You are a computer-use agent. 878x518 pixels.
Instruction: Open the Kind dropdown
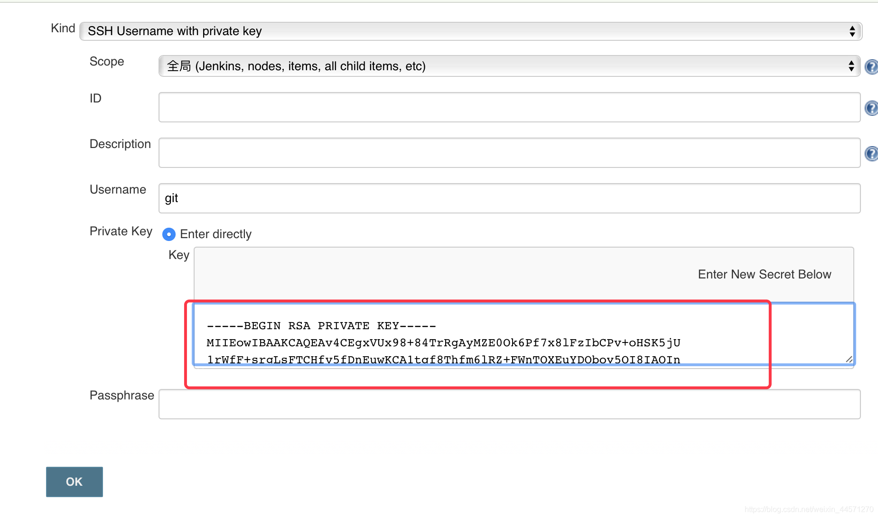[470, 31]
